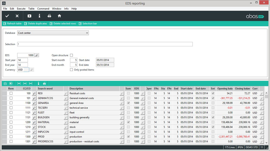Click scroll up arrow of table scrollbar
Image resolution: width=270 pixels, height=151 pixels.
click(266, 93)
